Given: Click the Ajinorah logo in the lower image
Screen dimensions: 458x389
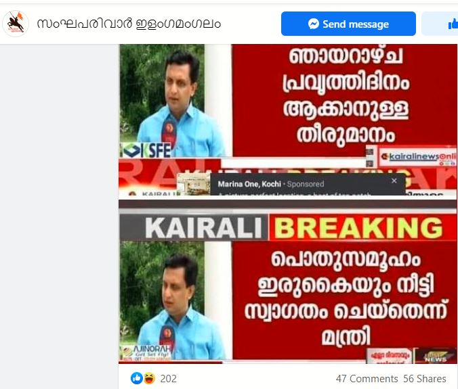Looking at the screenshot, I should point(146,353).
